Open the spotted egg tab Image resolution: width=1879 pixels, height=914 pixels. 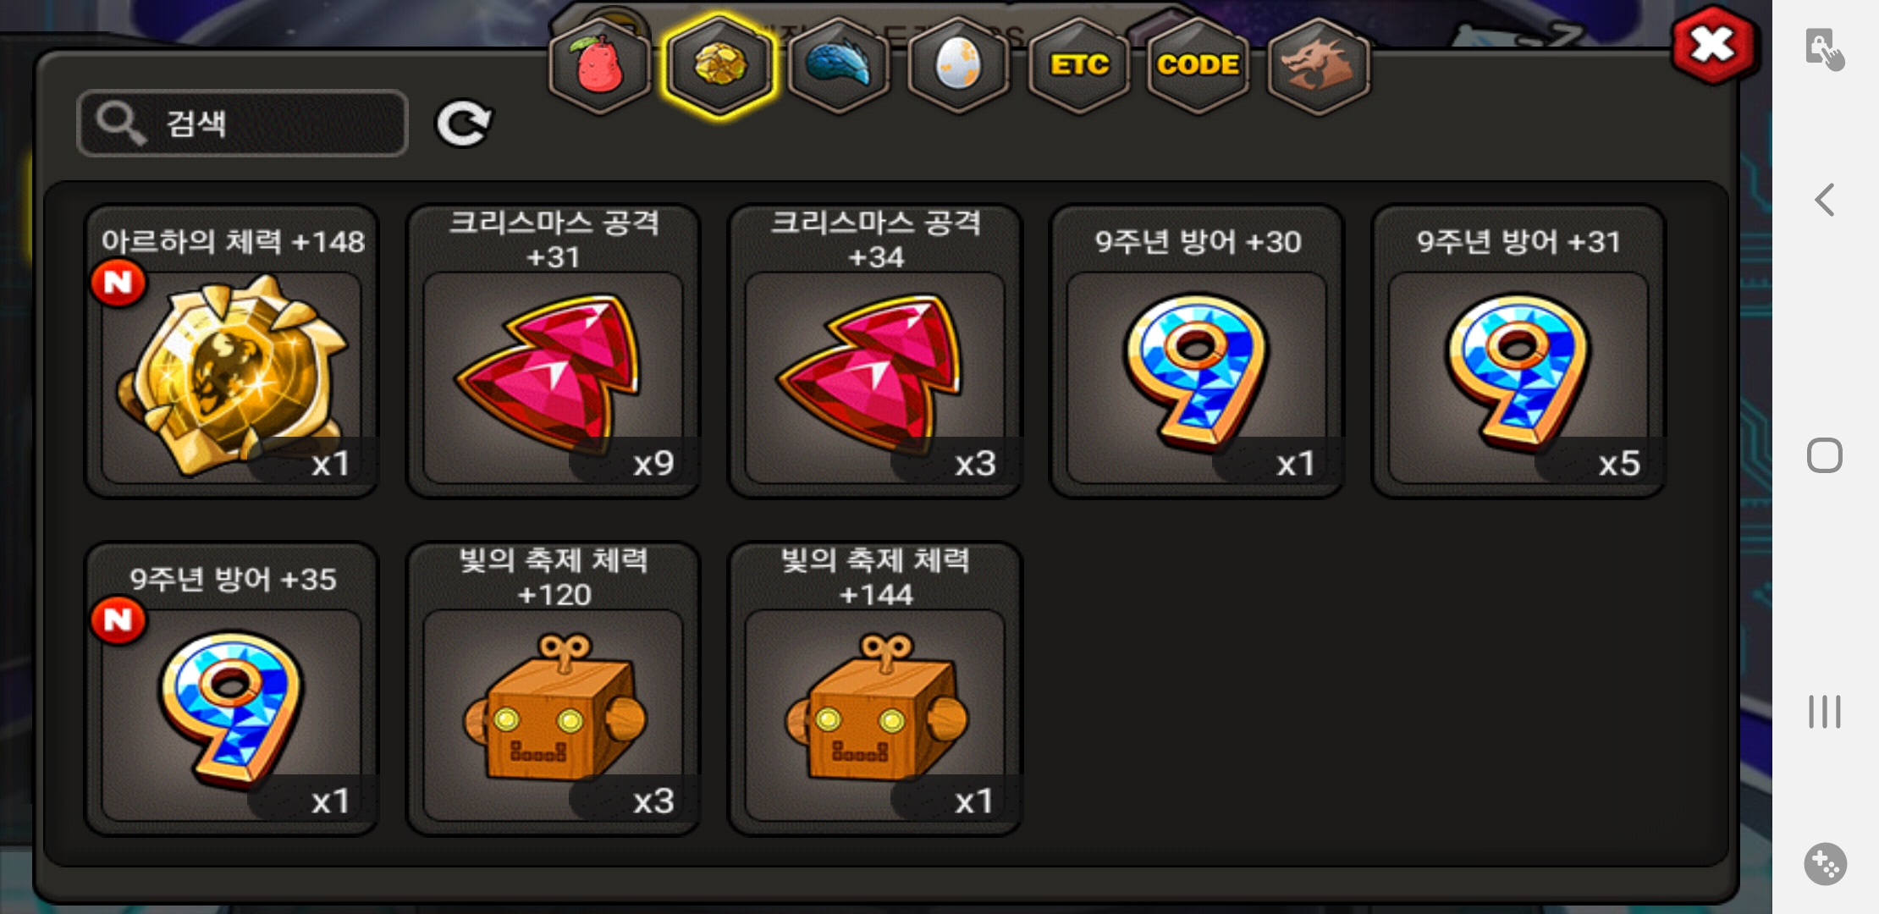click(959, 65)
